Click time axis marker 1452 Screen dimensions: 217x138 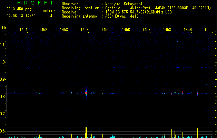(x=43, y=29)
